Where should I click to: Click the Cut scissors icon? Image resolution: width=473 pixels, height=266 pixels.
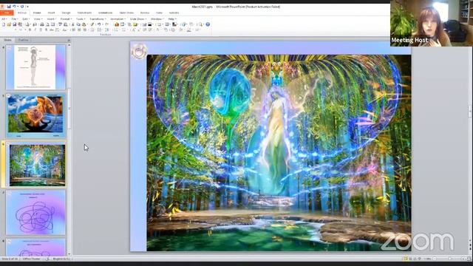coord(72,24)
